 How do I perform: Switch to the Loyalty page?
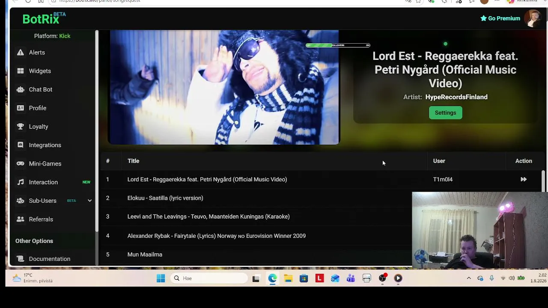click(x=39, y=127)
